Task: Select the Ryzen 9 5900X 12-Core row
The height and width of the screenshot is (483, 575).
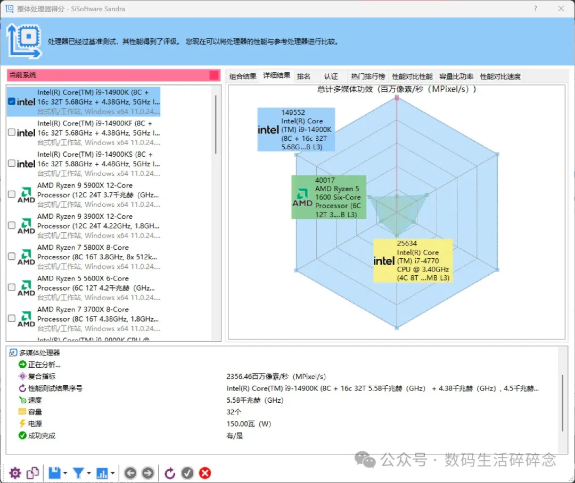Action: (84, 194)
